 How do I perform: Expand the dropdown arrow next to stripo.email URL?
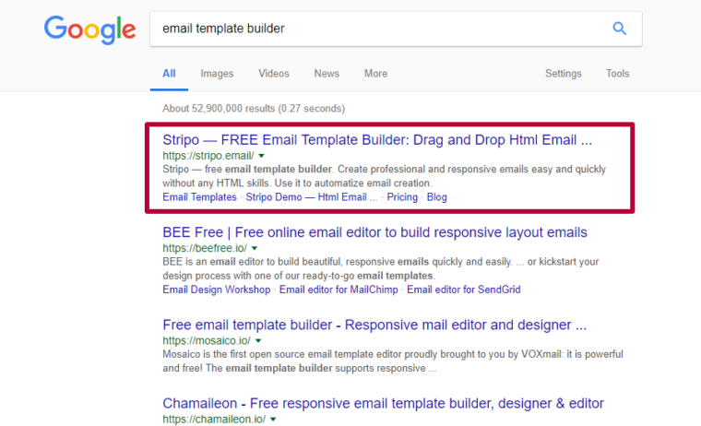coord(262,156)
